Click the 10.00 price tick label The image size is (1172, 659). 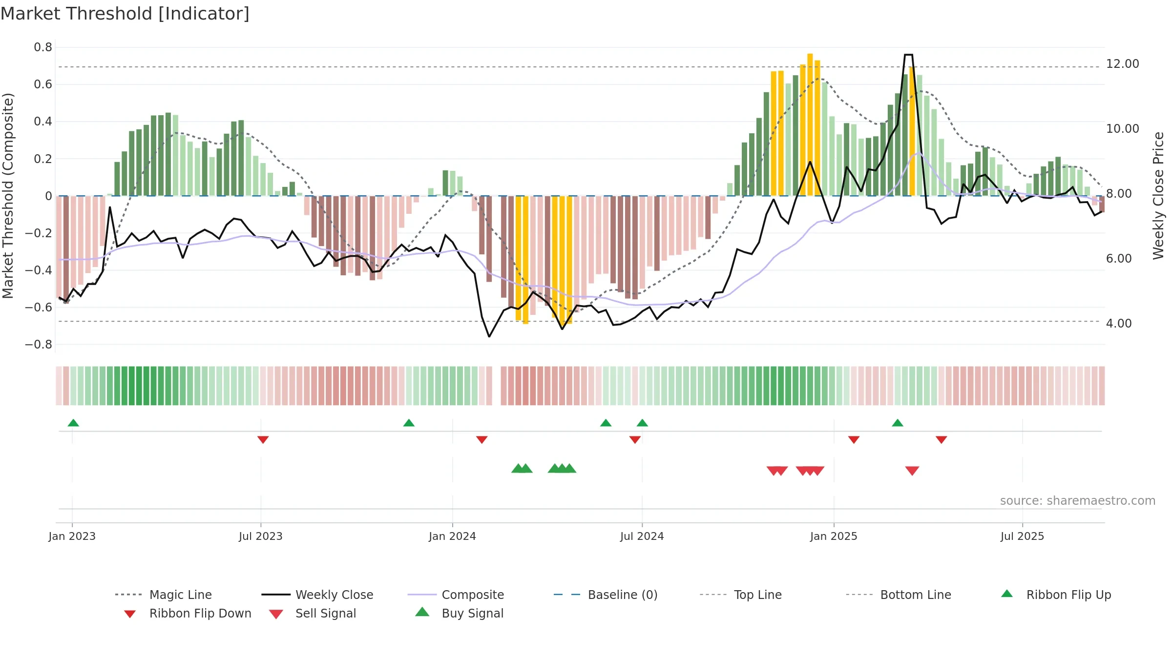1123,129
